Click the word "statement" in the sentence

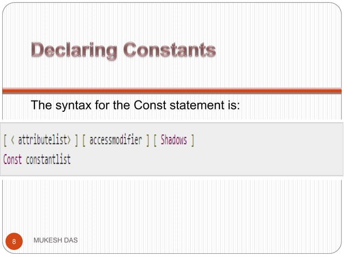click(x=191, y=104)
